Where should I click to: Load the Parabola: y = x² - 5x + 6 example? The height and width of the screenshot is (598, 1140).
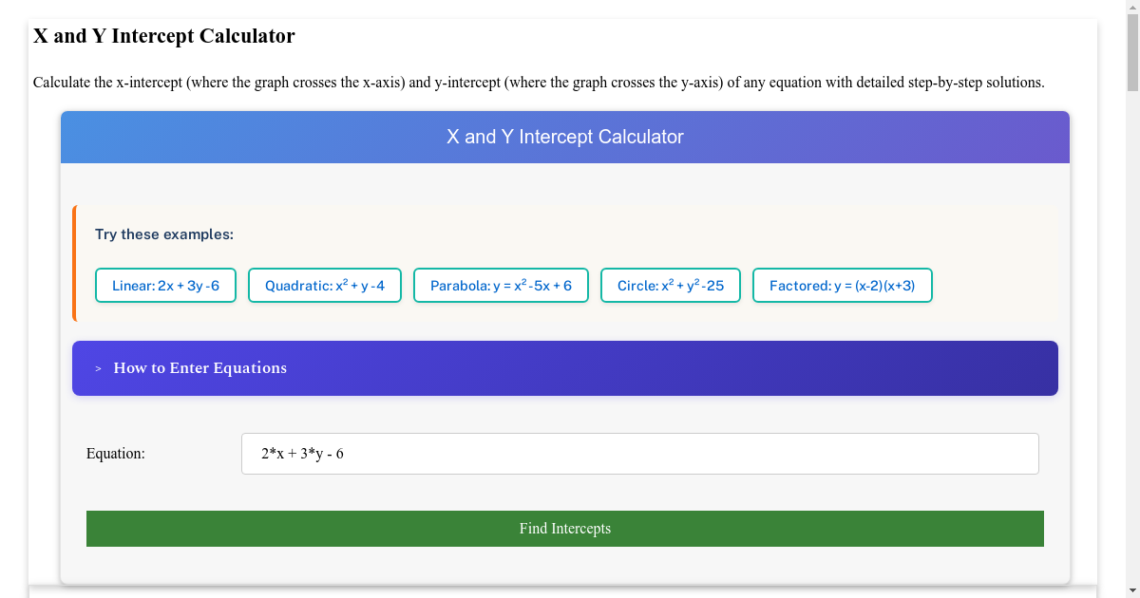tap(501, 285)
